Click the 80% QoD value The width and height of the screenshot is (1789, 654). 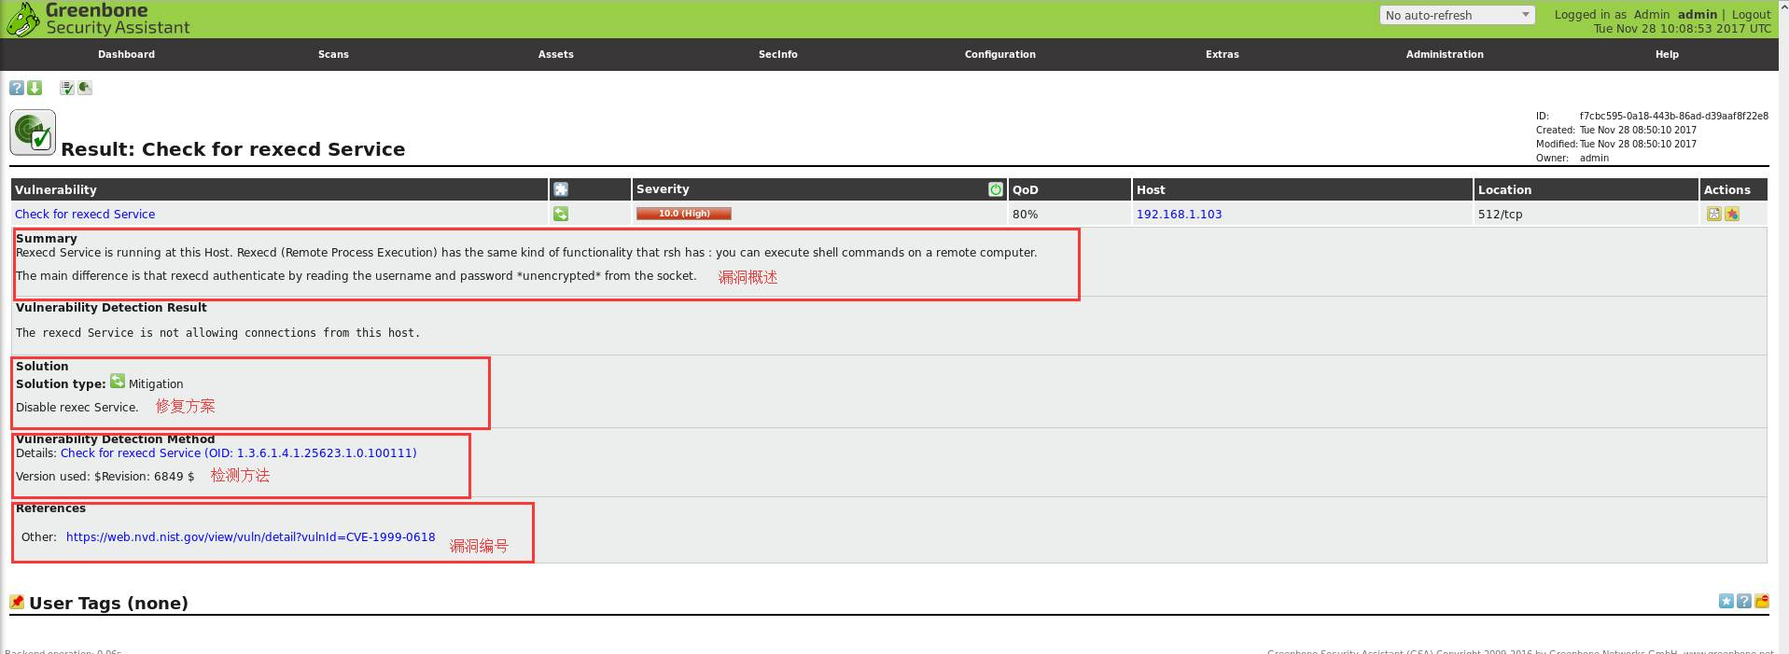point(1025,214)
